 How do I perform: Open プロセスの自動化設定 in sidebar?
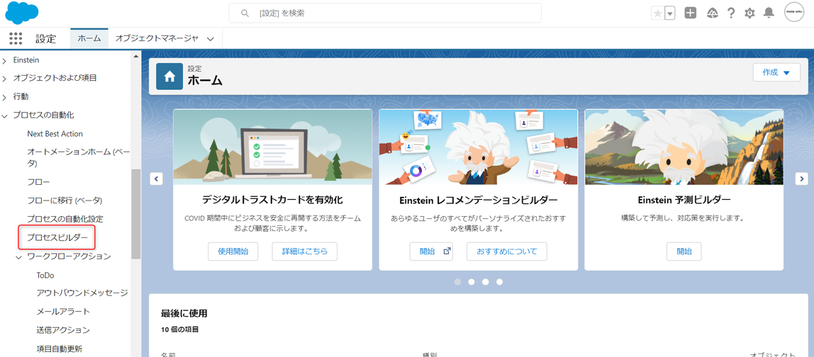pos(65,219)
